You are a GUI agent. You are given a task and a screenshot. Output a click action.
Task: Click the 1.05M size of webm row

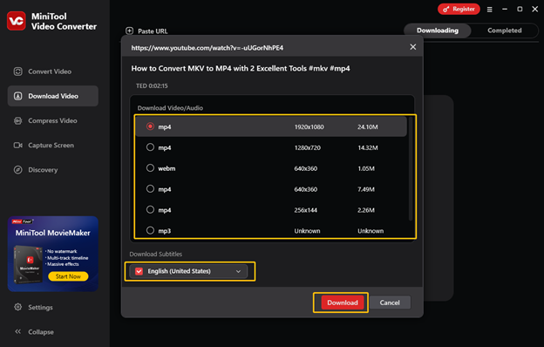pos(366,168)
